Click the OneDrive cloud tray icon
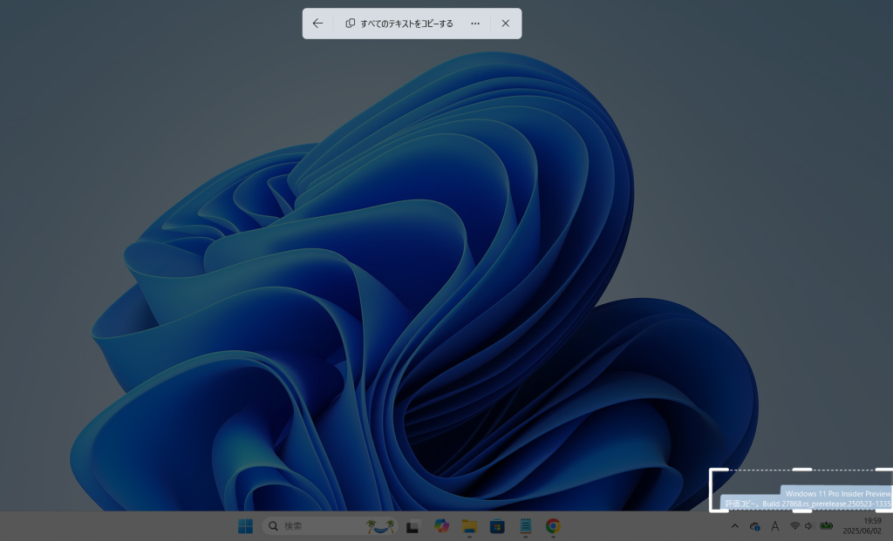 (x=754, y=526)
